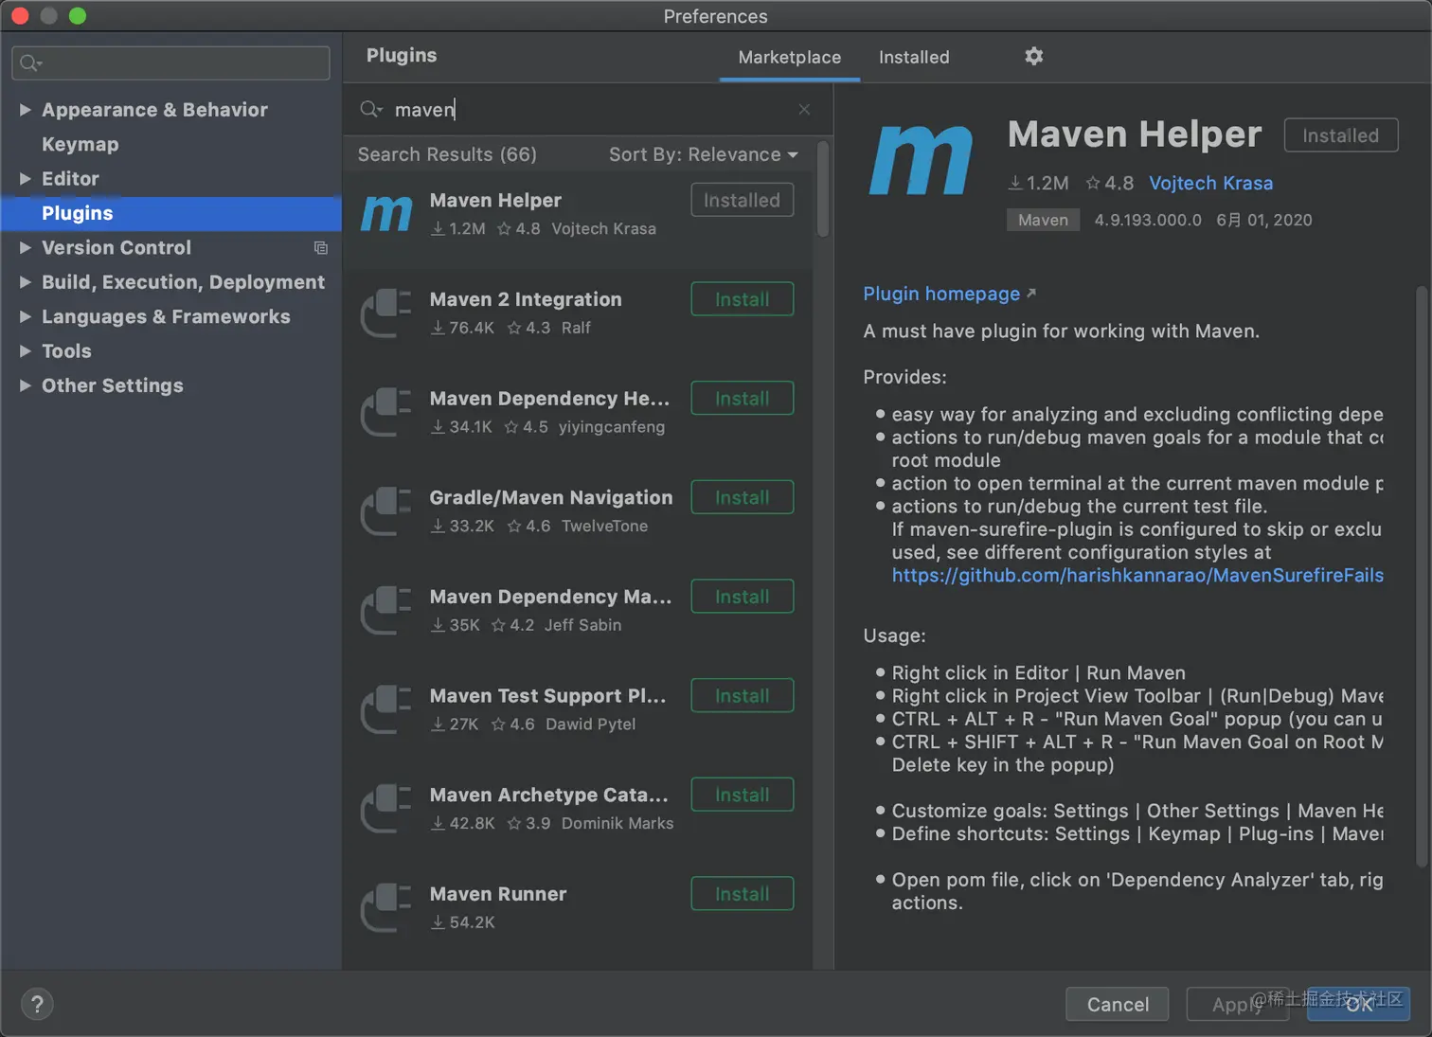Open the Sort By Relevance dropdown
The width and height of the screenshot is (1432, 1037).
tap(704, 154)
